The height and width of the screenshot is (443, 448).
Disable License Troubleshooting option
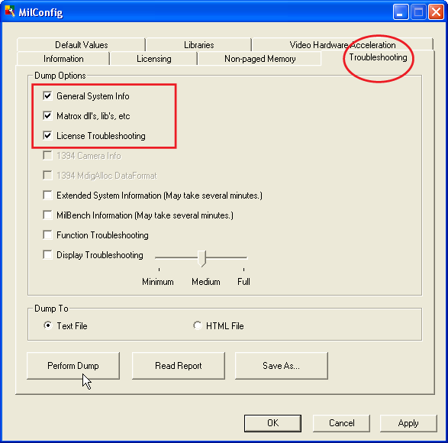47,135
